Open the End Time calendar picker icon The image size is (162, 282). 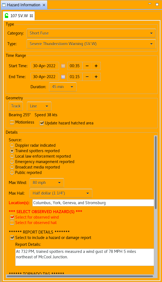(63, 77)
